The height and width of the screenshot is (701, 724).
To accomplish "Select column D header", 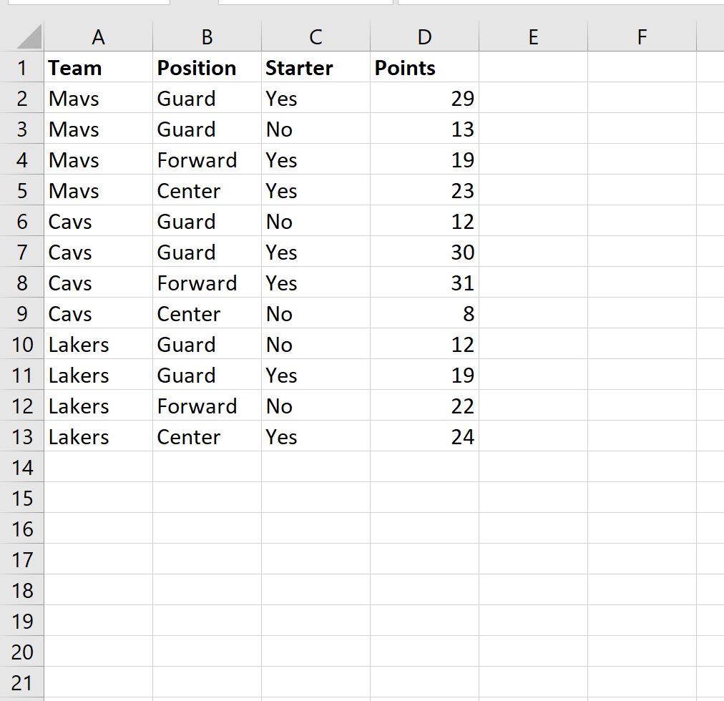I will pyautogui.click(x=424, y=37).
